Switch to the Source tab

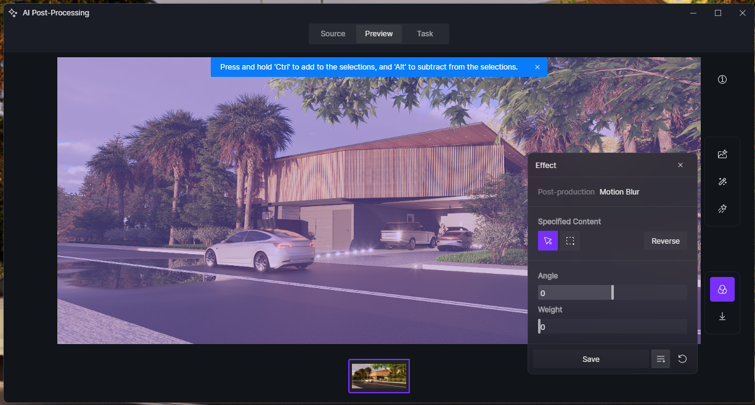[333, 34]
